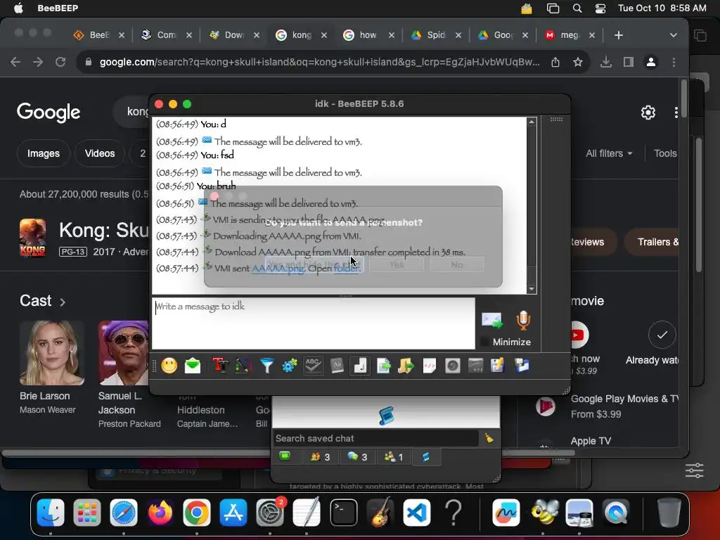The width and height of the screenshot is (720, 540).
Task: Open the chat font selector (TT icon)
Action: [x=220, y=366]
